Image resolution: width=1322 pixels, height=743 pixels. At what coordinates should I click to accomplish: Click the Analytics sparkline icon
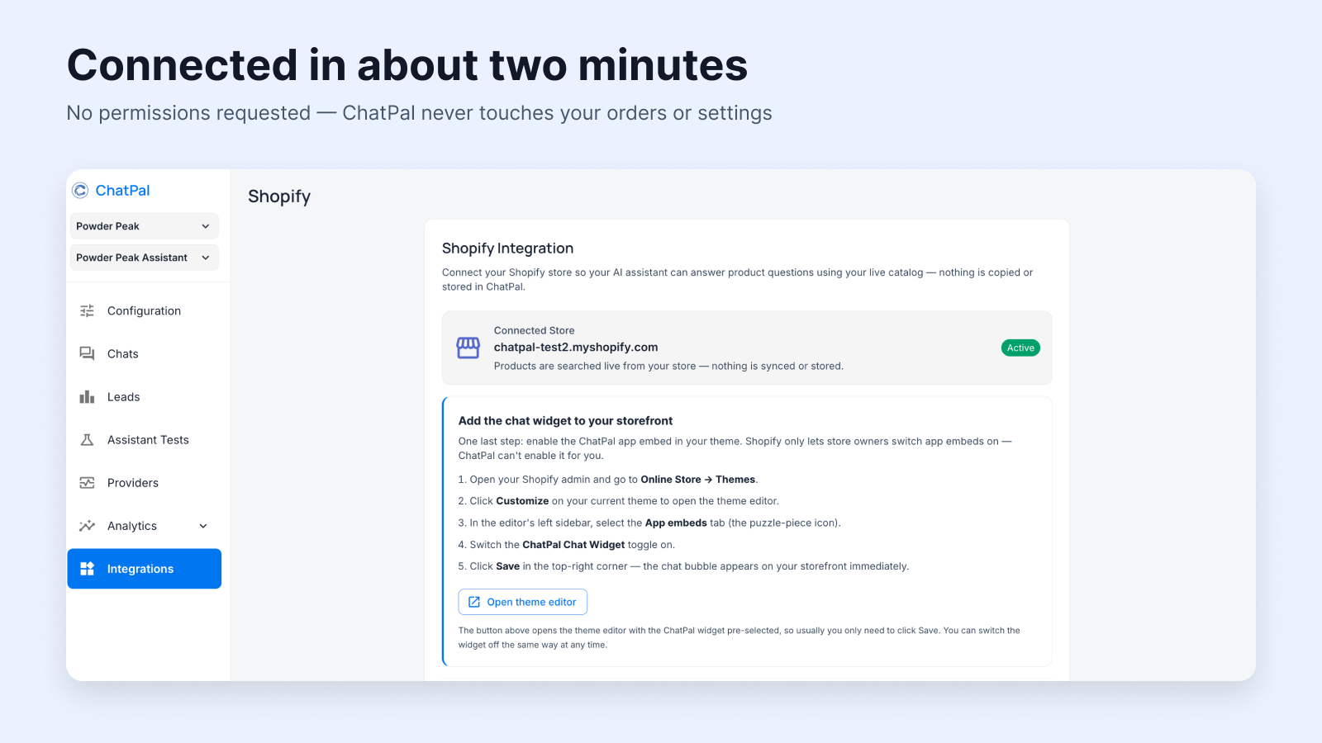coord(87,526)
